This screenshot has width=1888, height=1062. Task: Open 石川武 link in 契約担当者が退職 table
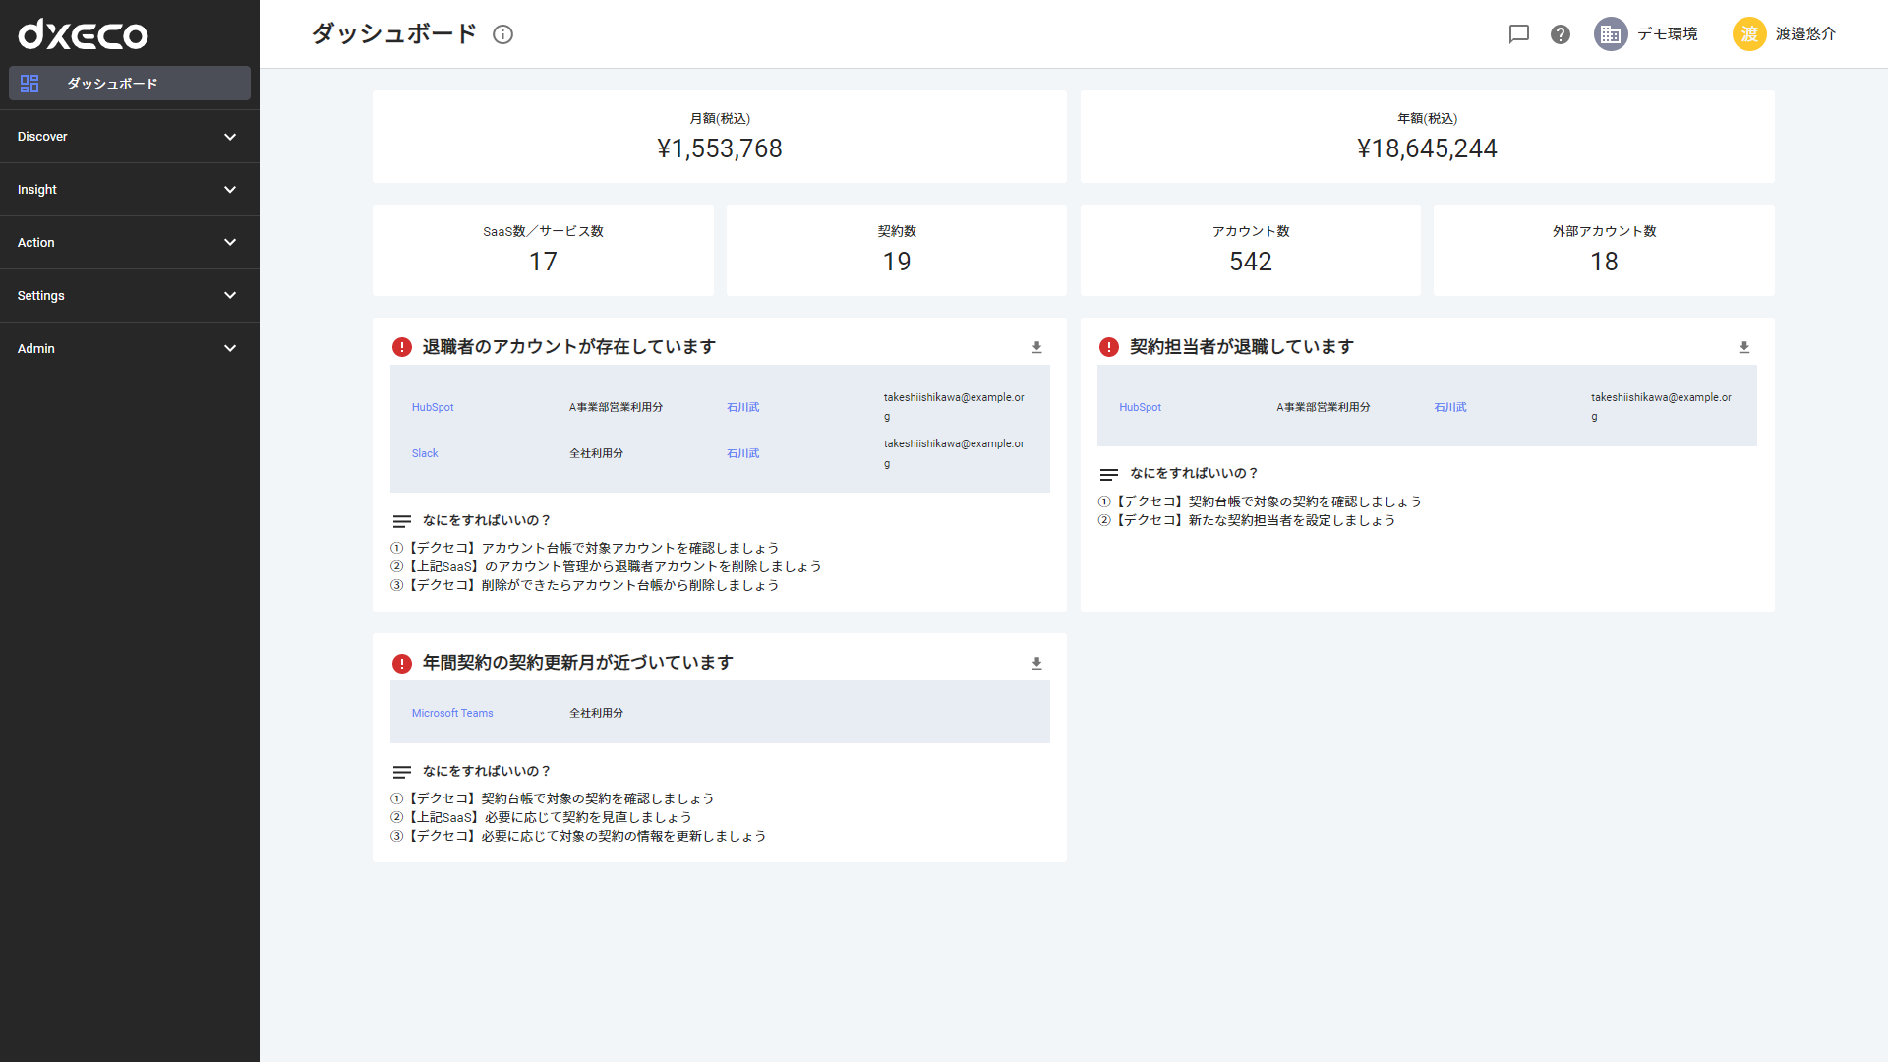1450,407
